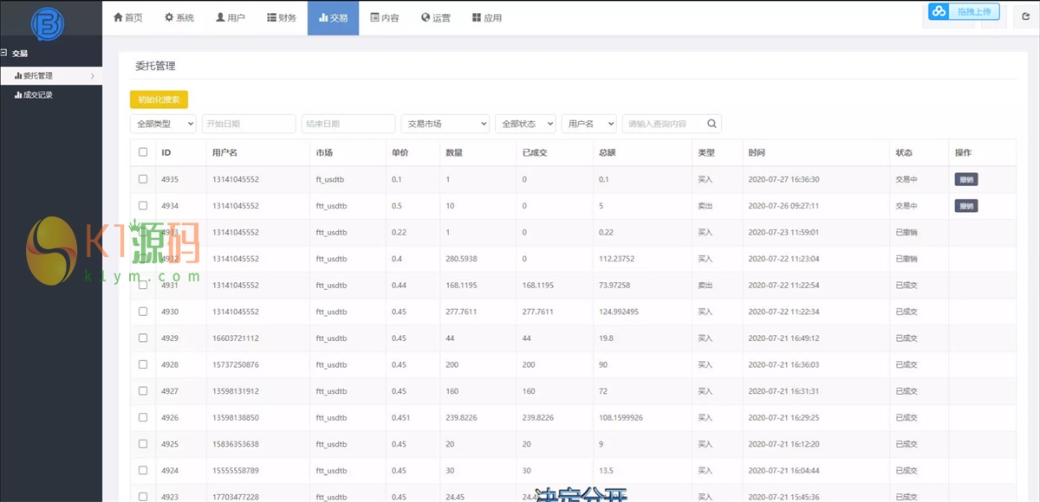Check the box for order ID 4935
Image resolution: width=1040 pixels, height=502 pixels.
143,179
